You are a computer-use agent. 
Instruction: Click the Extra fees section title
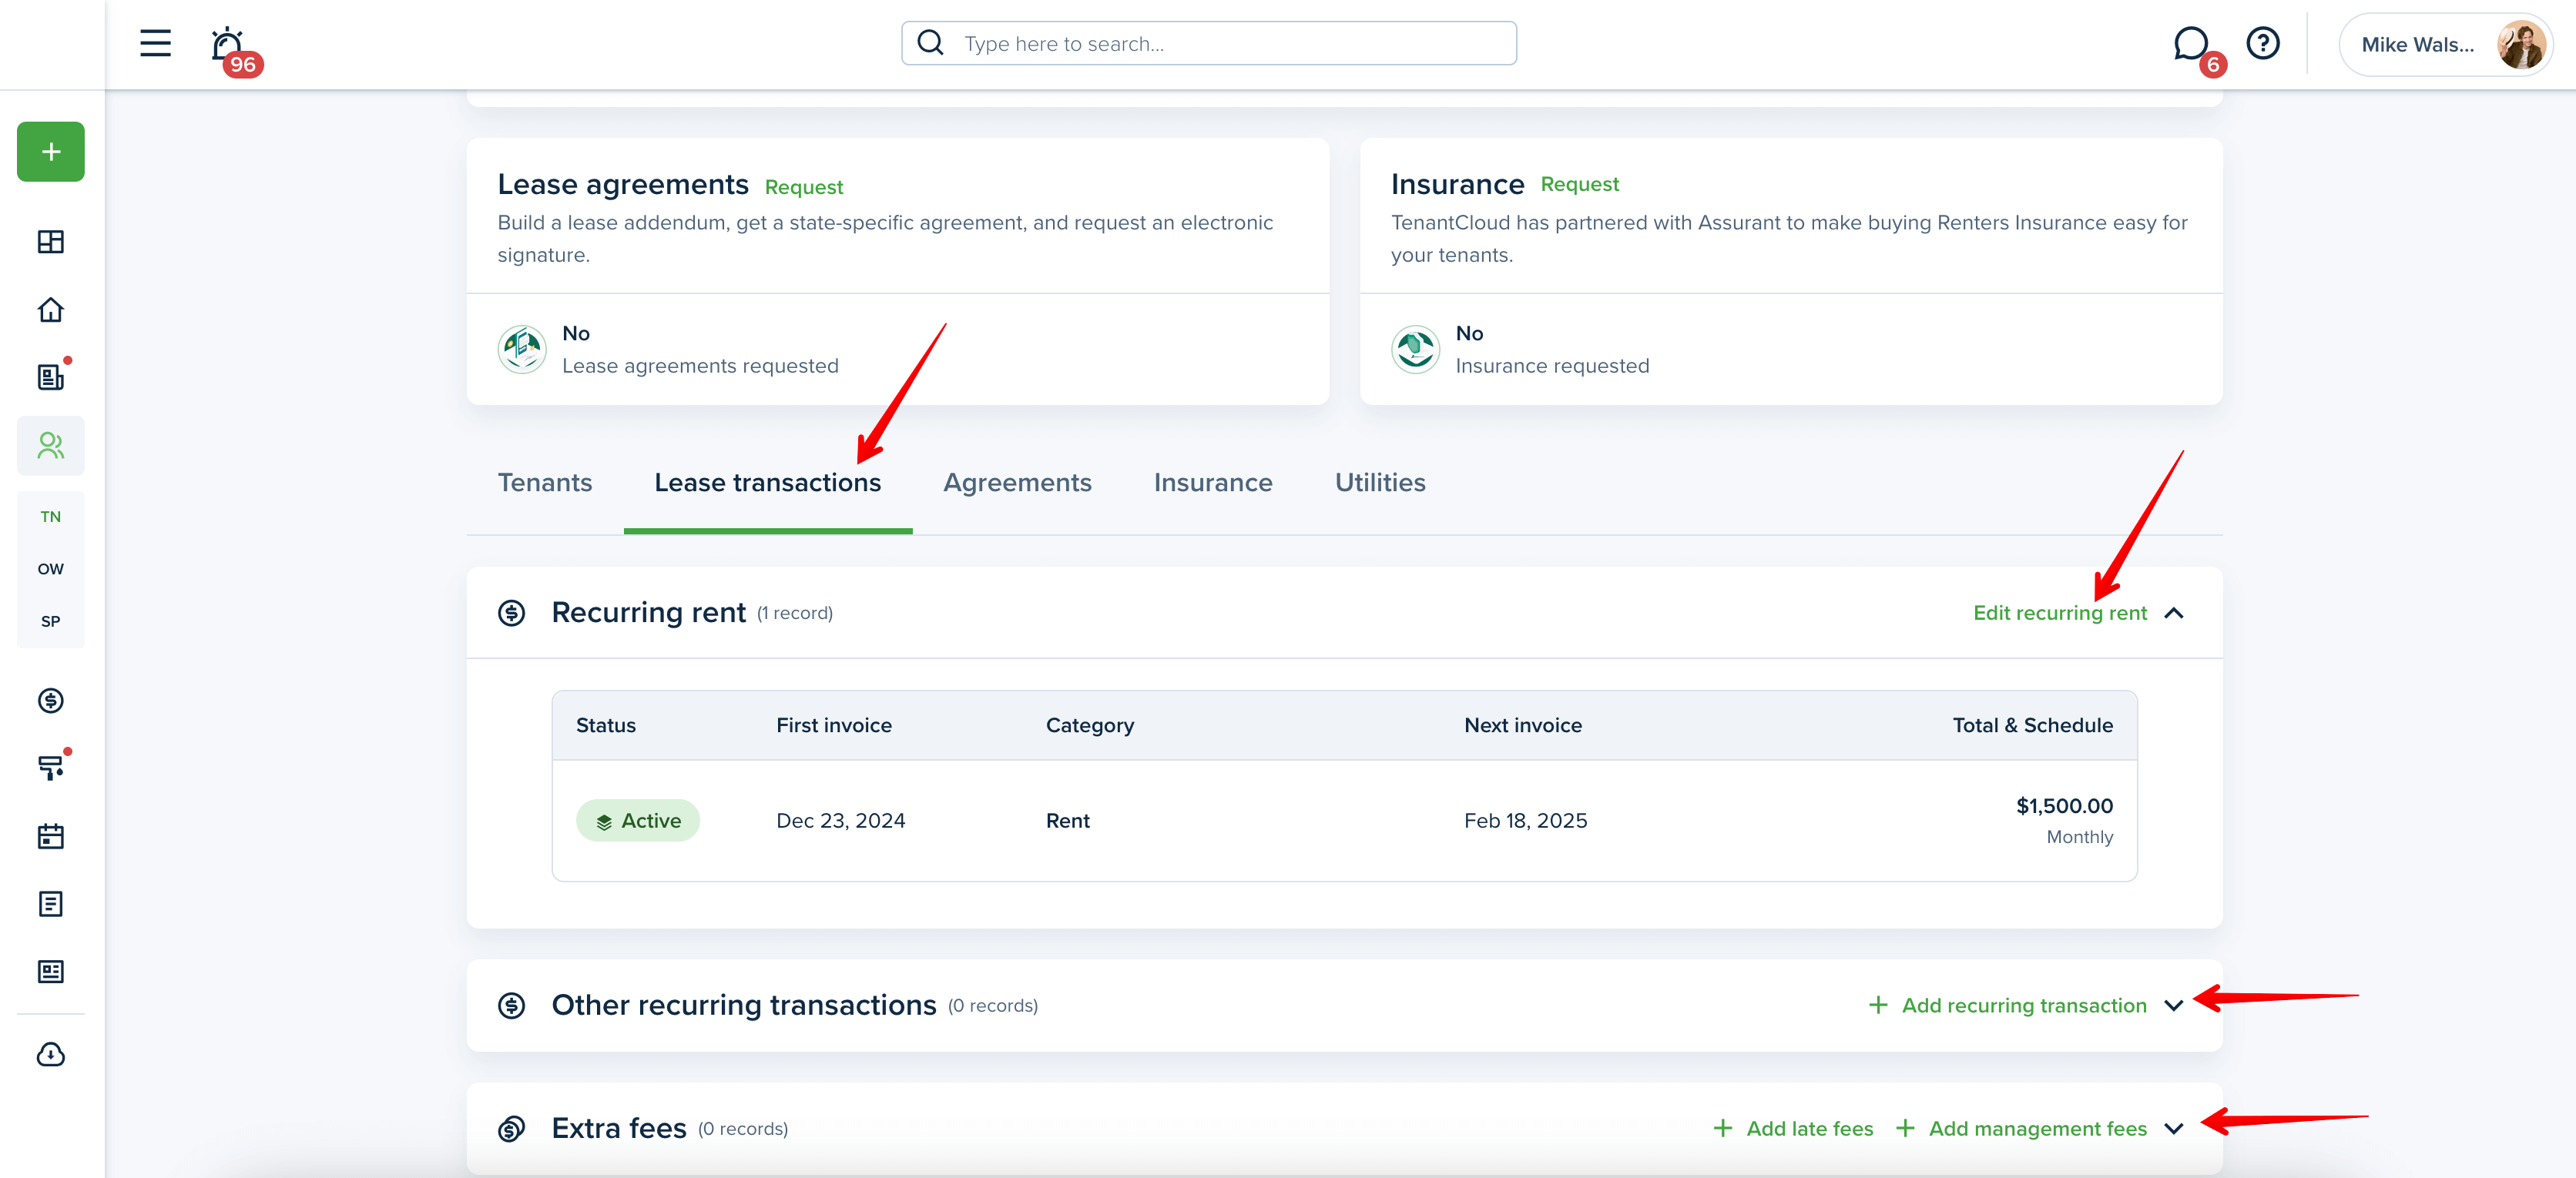tap(619, 1129)
